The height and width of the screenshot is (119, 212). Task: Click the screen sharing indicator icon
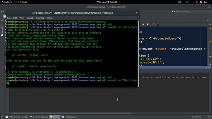click(180, 2)
